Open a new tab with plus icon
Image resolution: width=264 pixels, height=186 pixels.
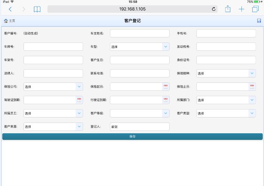(x=241, y=9)
